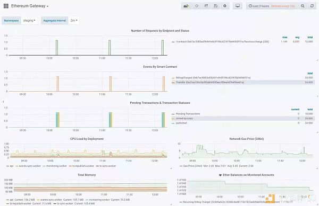Screen dimensions: 319x206
Task: Open the Last 3 hours time picker
Action: click(272, 6)
